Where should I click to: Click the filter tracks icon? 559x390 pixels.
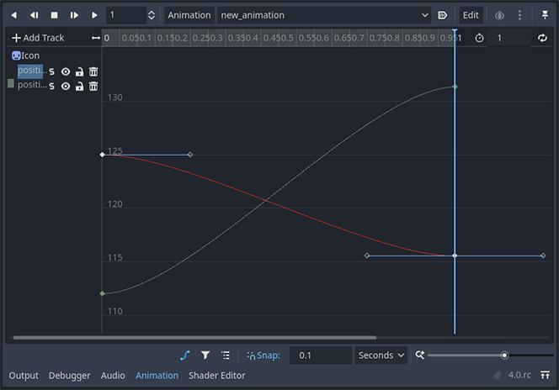[x=205, y=356]
